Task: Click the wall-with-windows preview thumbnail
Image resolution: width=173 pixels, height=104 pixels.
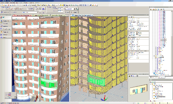Action: pos(139,90)
